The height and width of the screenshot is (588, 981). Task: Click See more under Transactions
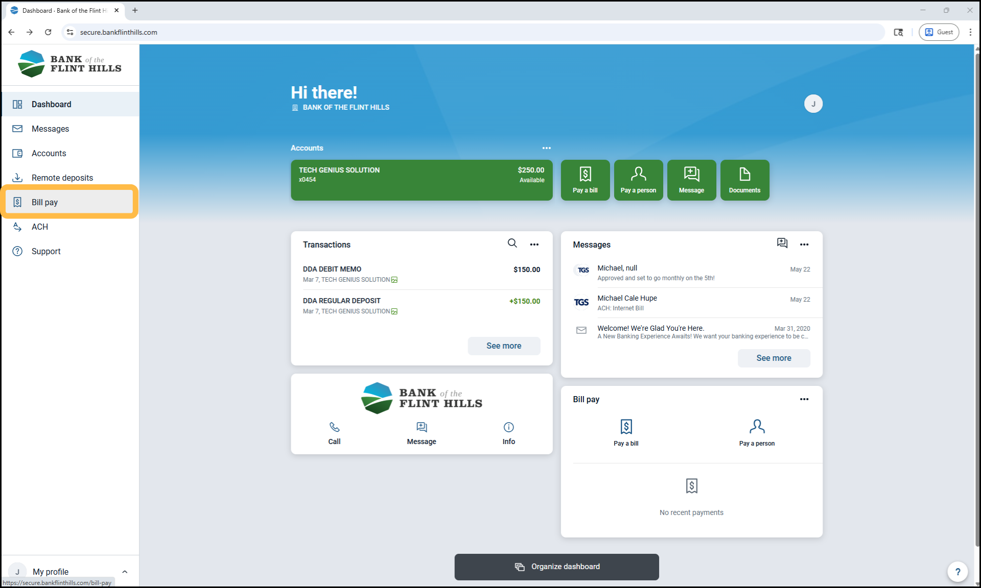click(x=503, y=346)
